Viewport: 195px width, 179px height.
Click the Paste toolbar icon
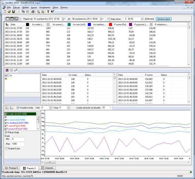point(28,12)
